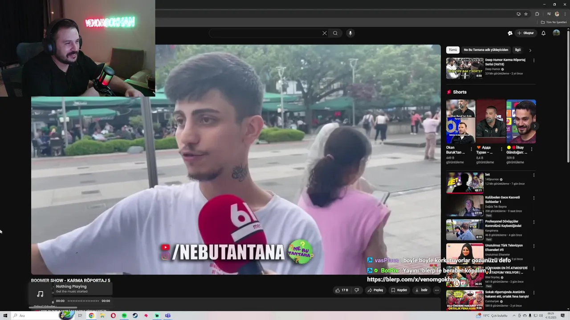Open Spotify from the taskbar
Screen dimensions: 570x320
coord(124,316)
